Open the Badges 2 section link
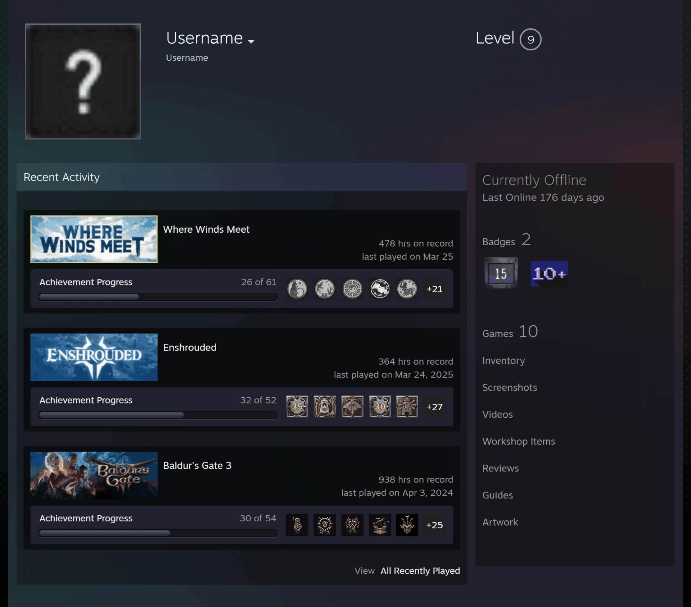Viewport: 691px width, 607px height. [x=506, y=240]
